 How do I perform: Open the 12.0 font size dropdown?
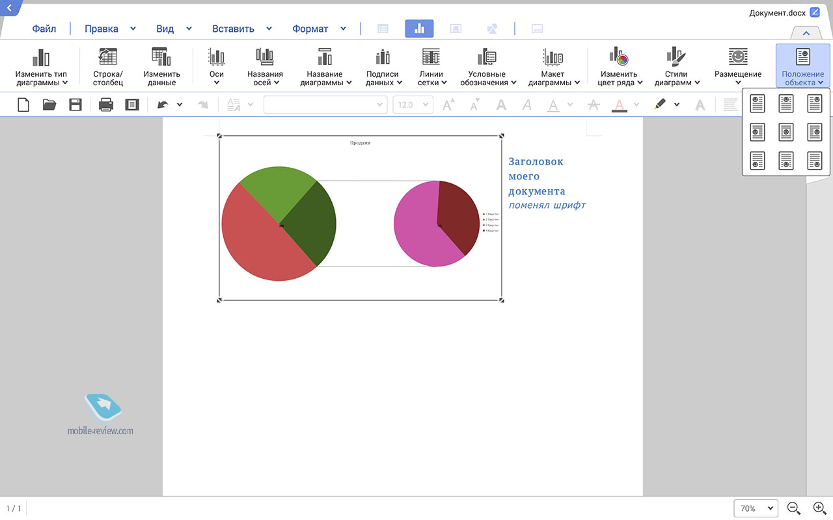point(413,105)
